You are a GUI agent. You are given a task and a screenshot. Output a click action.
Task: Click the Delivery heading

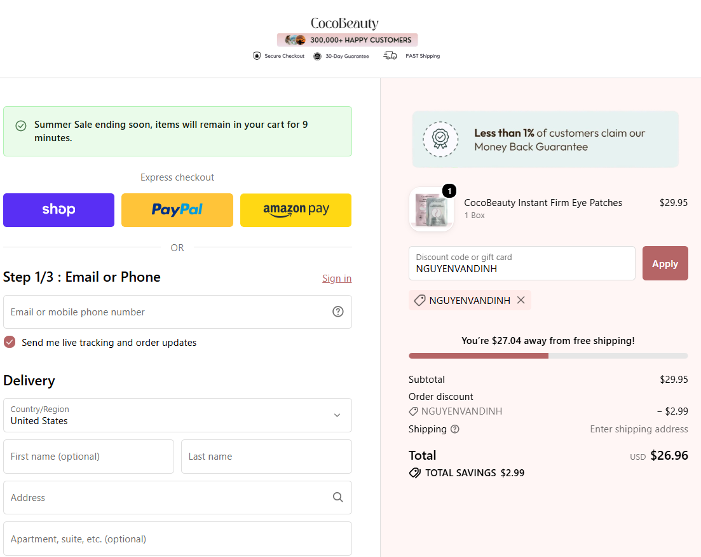pos(29,380)
